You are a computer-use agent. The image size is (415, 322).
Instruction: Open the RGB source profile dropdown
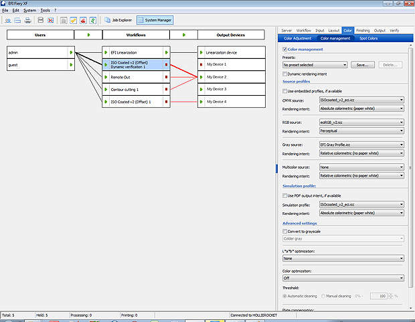tap(361, 123)
